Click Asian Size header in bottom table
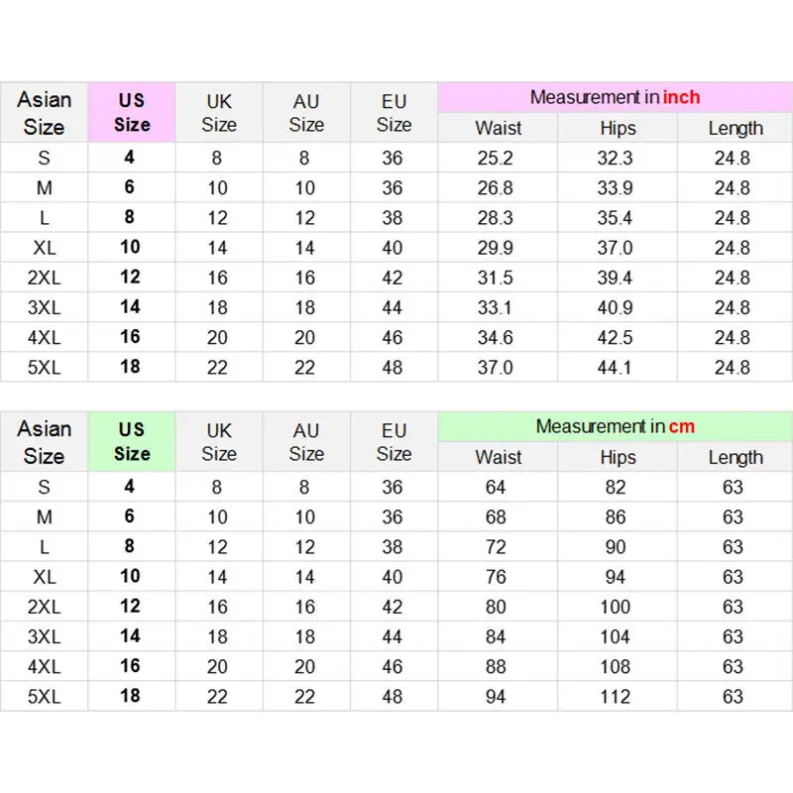Image resolution: width=793 pixels, height=793 pixels. click(44, 441)
